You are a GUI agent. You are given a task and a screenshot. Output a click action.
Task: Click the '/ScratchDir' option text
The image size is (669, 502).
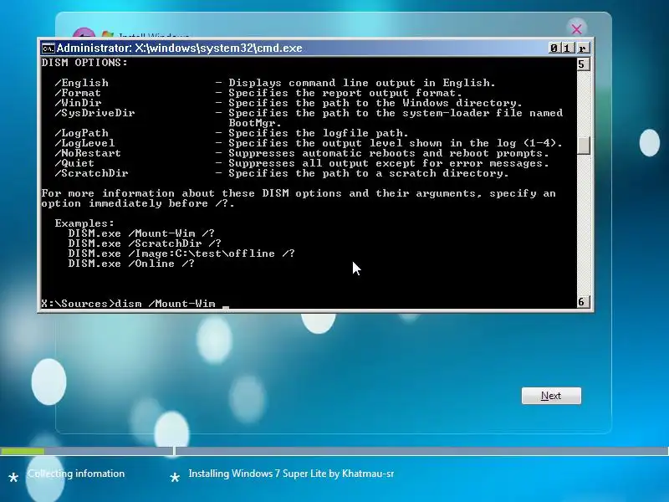[x=91, y=173]
